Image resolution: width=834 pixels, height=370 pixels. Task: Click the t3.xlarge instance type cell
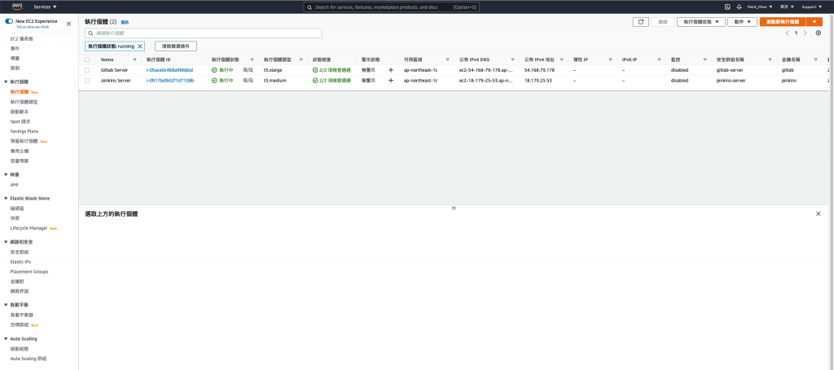[x=273, y=70]
